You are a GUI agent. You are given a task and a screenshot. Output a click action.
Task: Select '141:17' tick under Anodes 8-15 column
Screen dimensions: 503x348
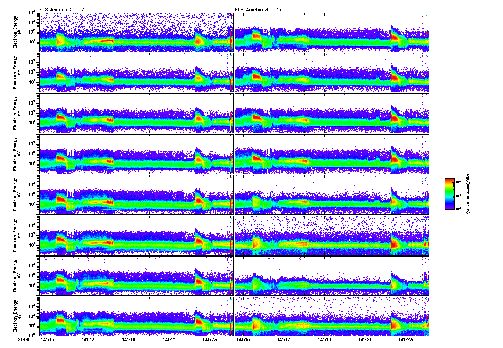pyautogui.click(x=283, y=339)
